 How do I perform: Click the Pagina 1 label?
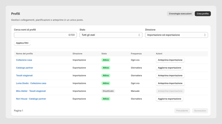pos(18,111)
